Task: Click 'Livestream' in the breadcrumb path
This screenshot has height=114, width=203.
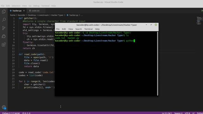Action: (43, 15)
